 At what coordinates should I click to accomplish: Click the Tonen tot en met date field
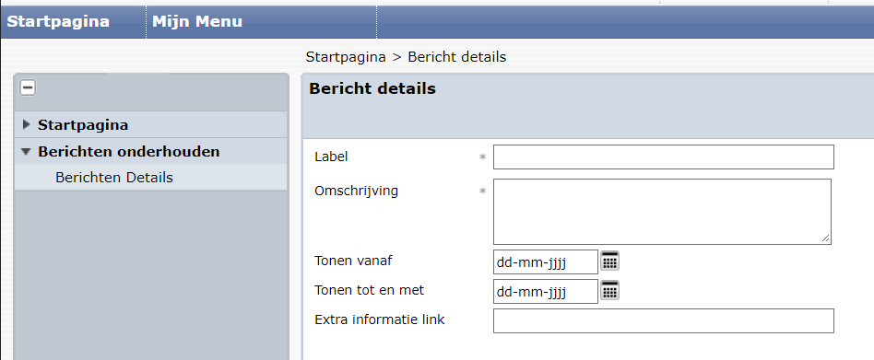(546, 292)
